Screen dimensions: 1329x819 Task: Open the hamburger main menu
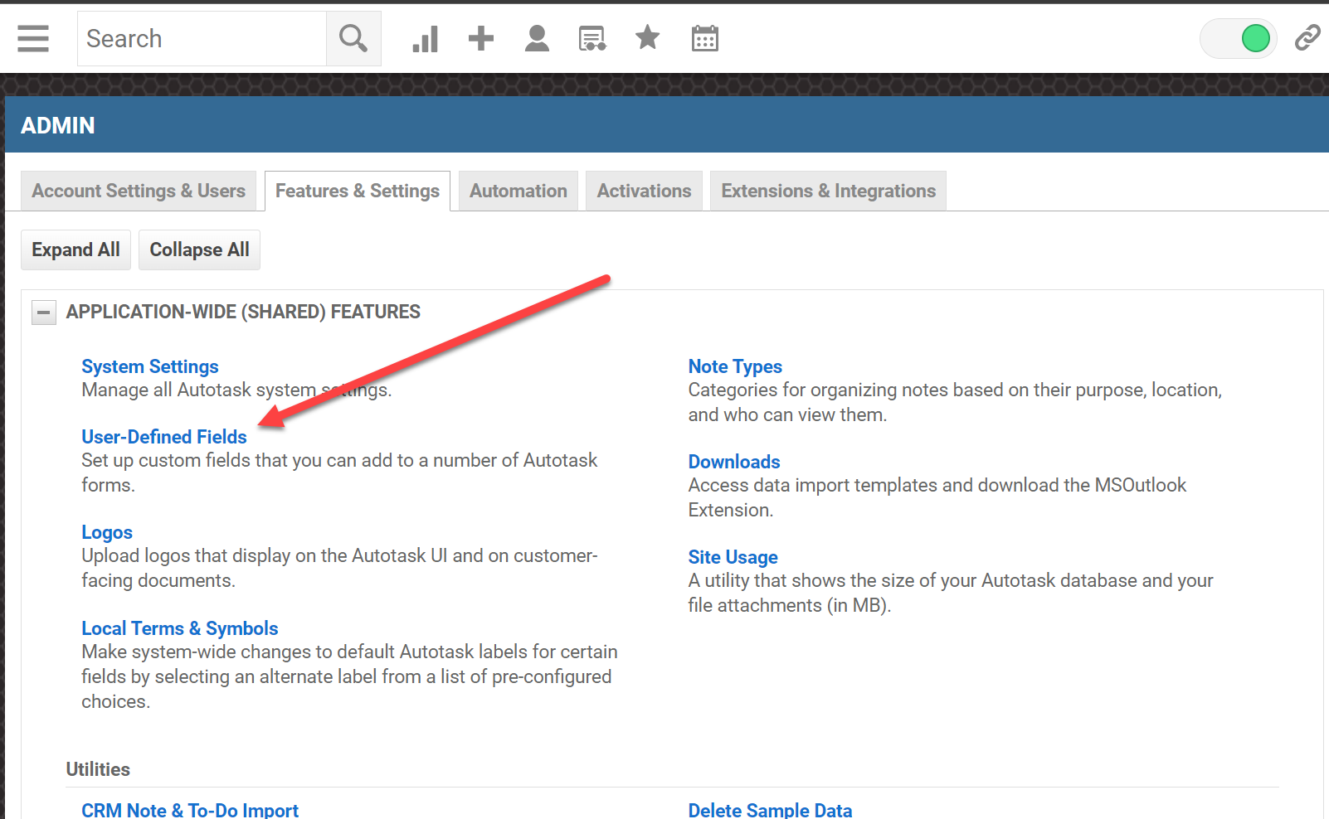pos(33,38)
